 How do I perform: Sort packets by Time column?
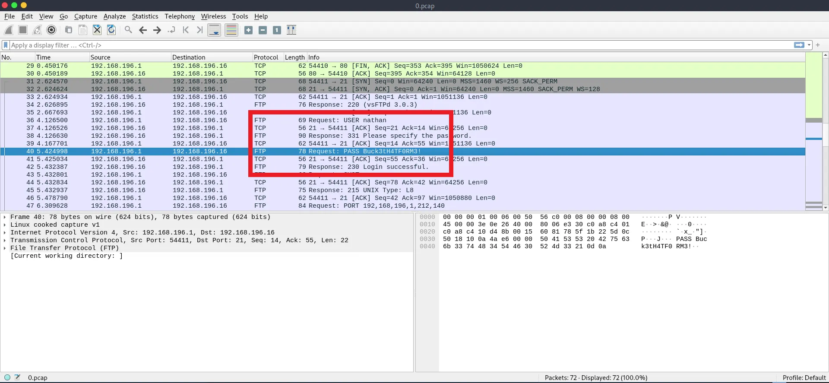[x=62, y=57]
